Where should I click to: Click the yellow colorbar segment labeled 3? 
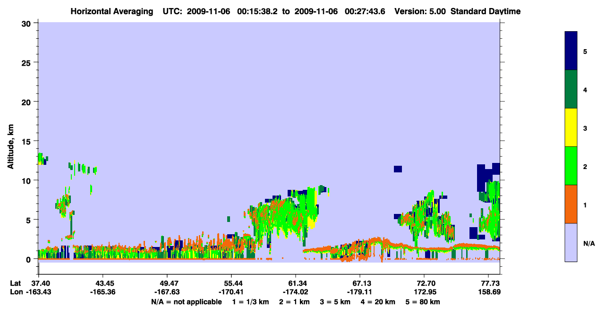tap(571, 128)
